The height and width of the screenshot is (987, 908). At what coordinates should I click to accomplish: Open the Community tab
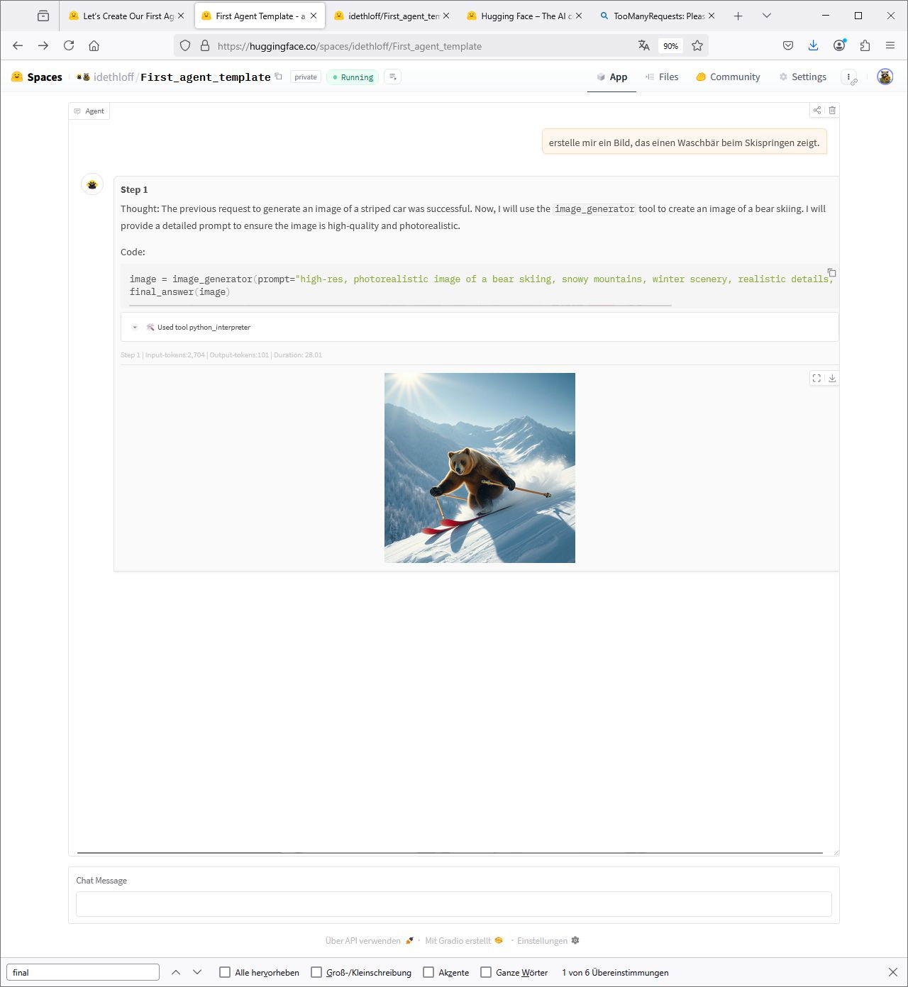coord(728,77)
